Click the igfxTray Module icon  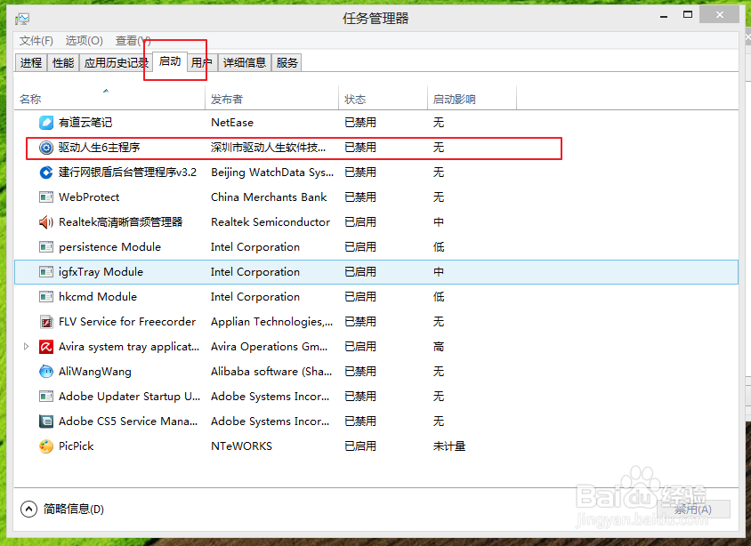point(46,272)
